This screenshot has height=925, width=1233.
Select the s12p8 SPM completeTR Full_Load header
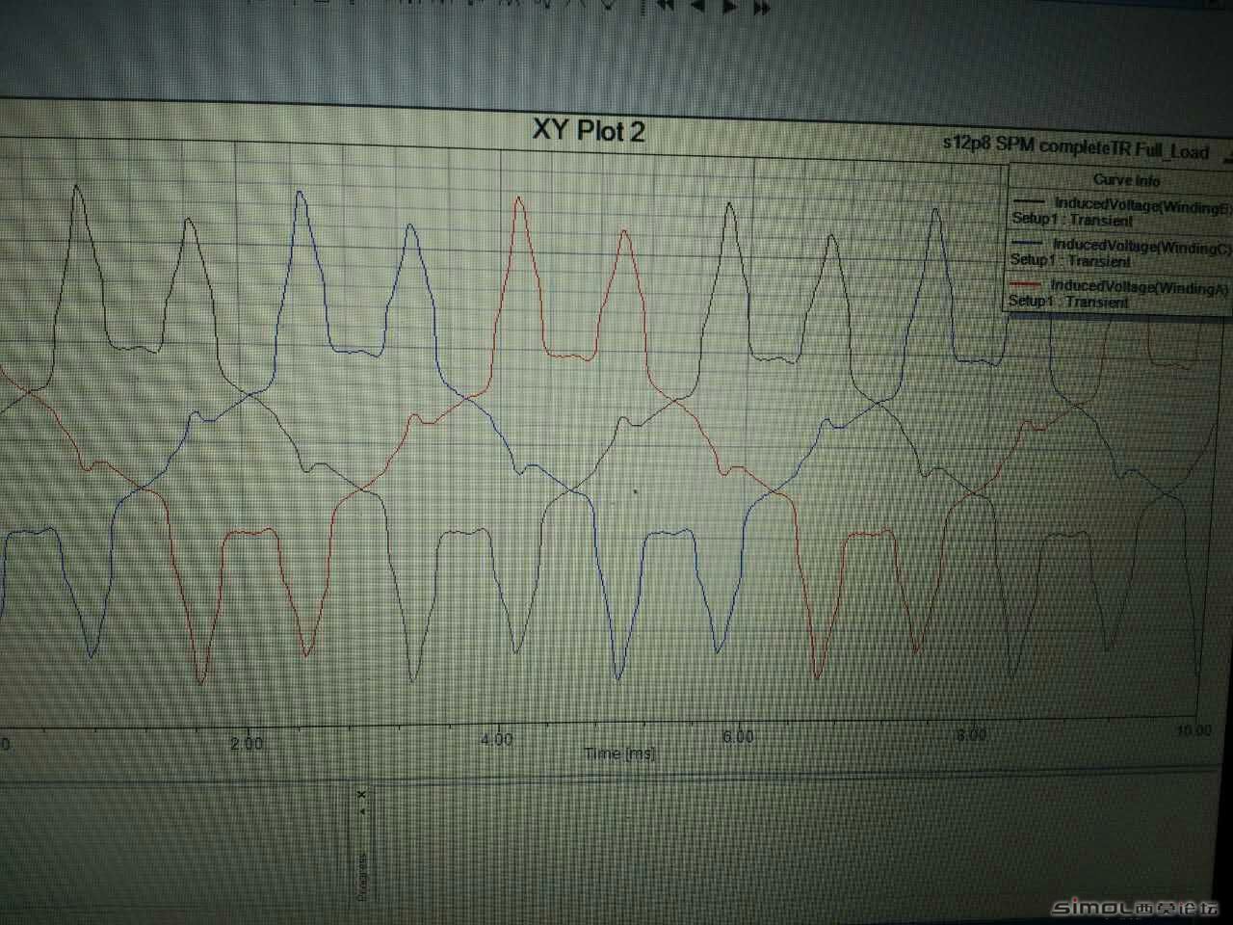(1074, 148)
